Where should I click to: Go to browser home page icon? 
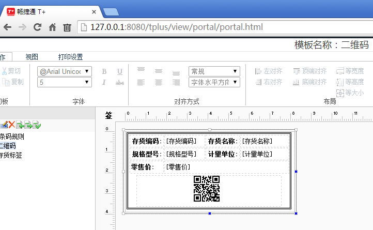[x=52, y=27]
